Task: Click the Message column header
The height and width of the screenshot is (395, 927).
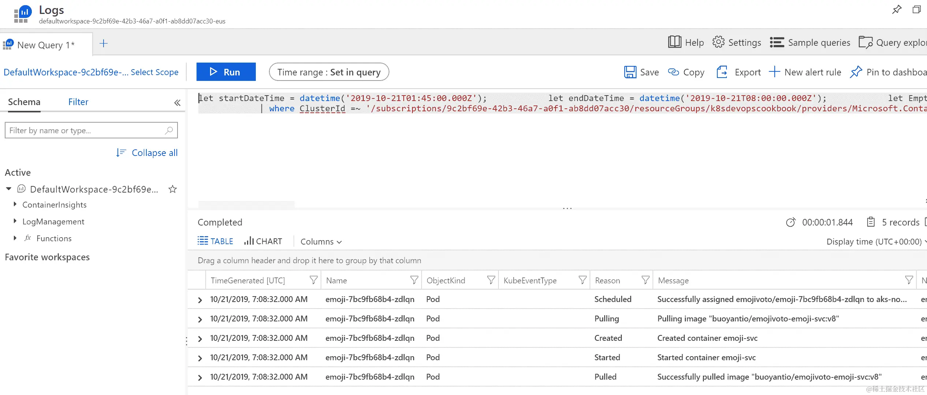Action: [673, 280]
